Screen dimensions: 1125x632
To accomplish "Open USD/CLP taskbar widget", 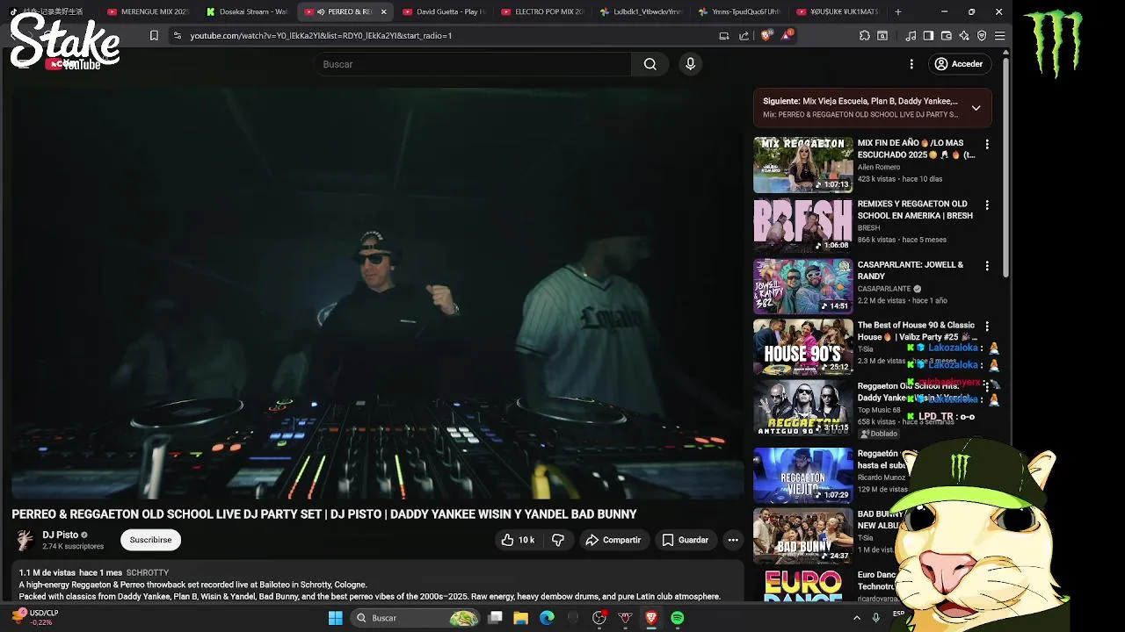I will pos(33,618).
